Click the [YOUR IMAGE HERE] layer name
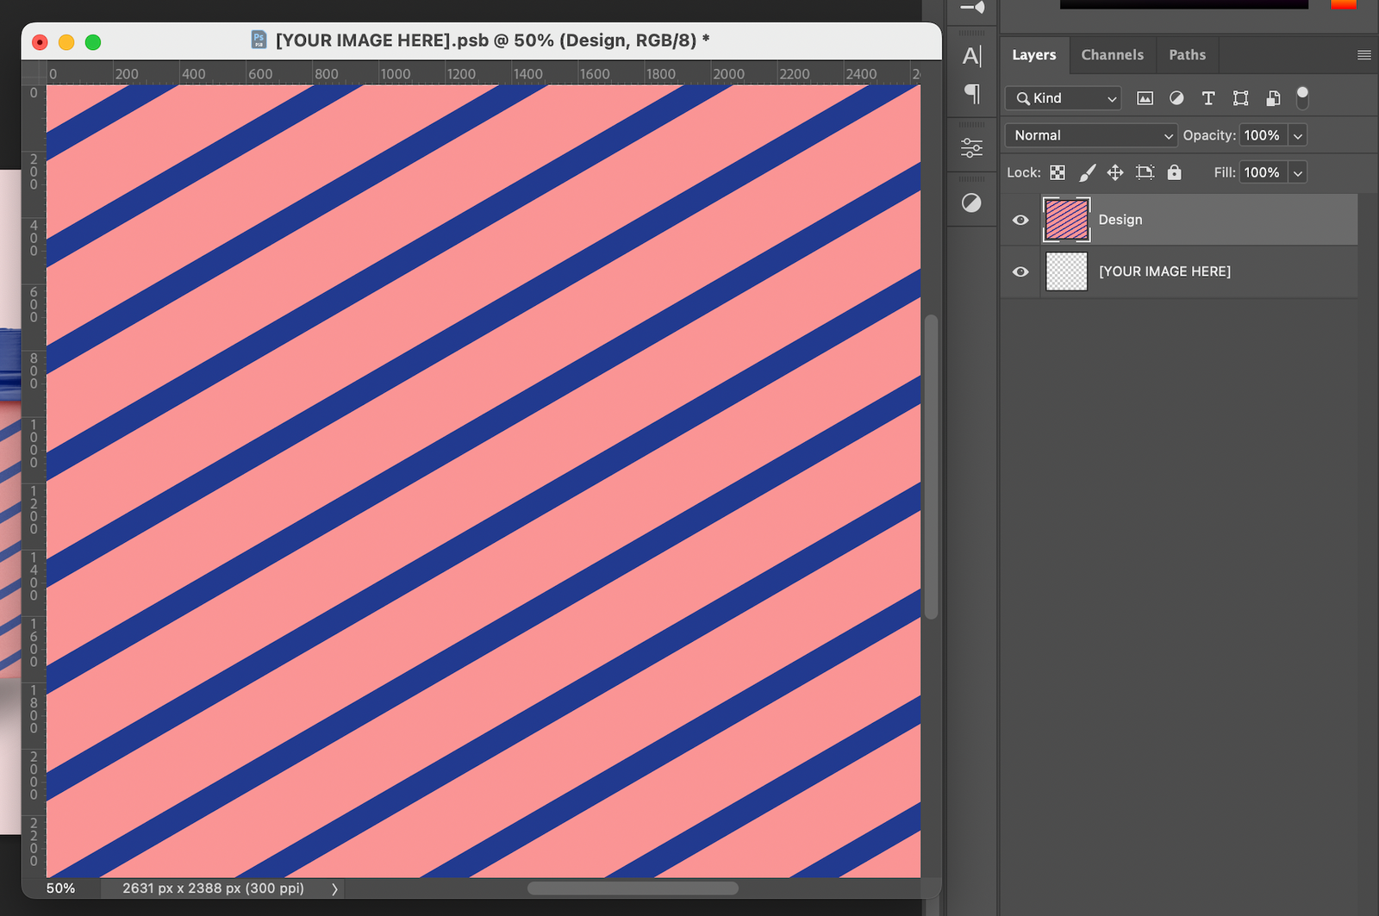 coord(1164,271)
